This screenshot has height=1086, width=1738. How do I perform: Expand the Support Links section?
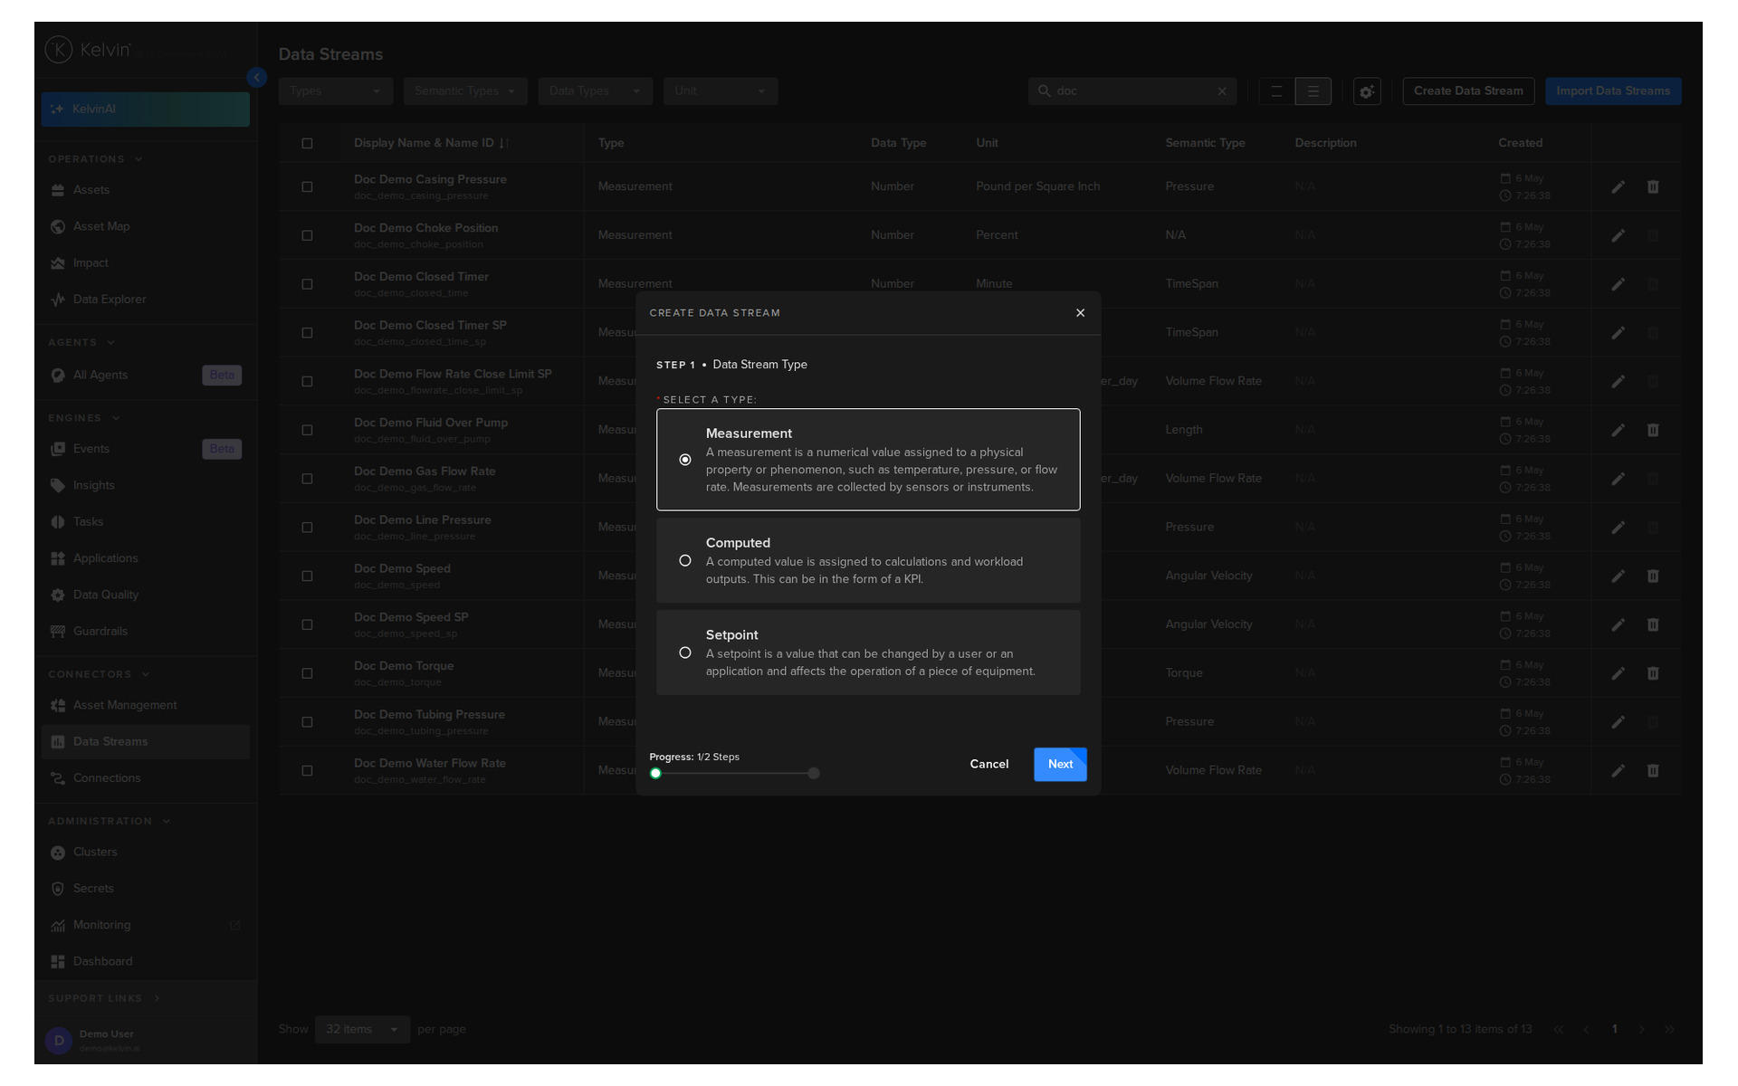104,999
